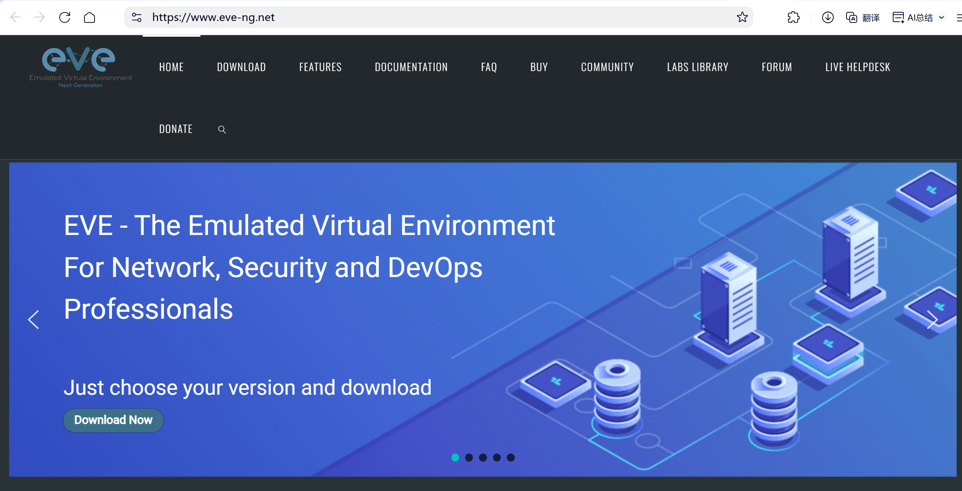Reload the page with the refresh icon

point(65,17)
